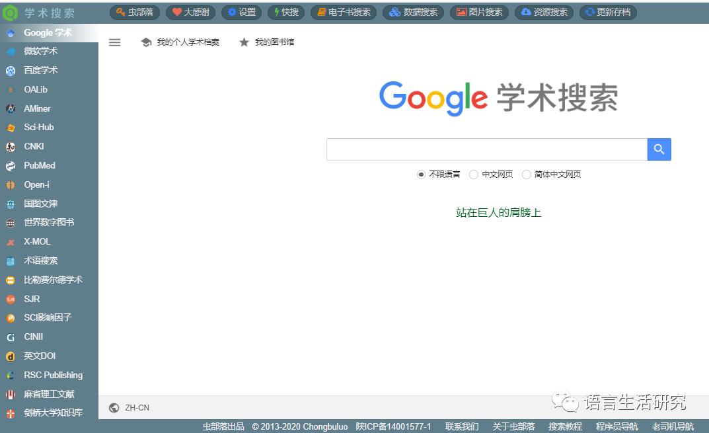Click the OALib sidebar icon
Viewport: 709px width, 433px height.
click(11, 90)
